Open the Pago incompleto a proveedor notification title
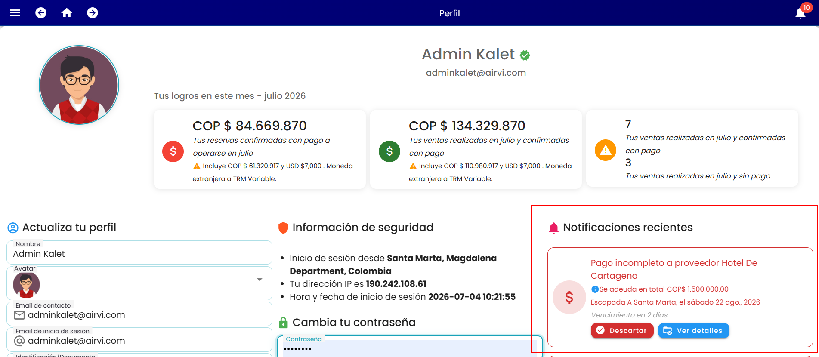 click(674, 269)
